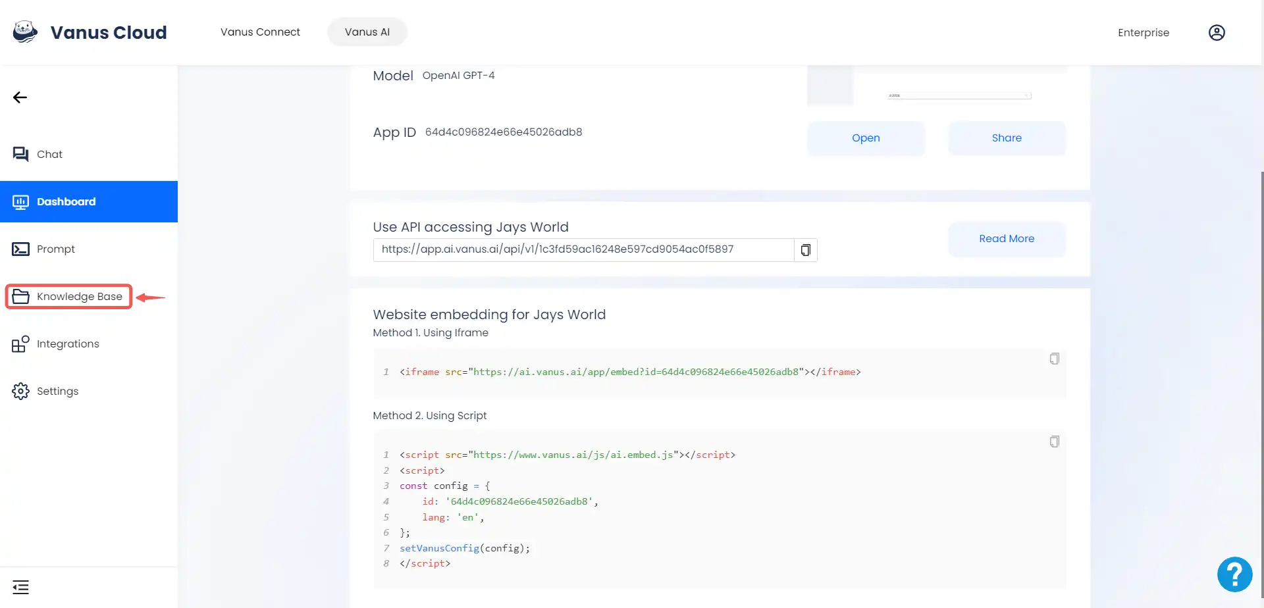1264x608 pixels.
Task: Click the Settings gear icon
Action: (20, 391)
